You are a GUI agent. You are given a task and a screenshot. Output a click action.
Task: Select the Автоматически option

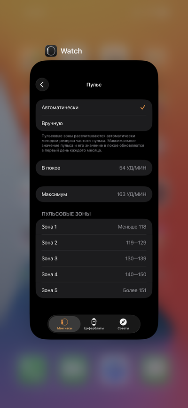coord(94,107)
